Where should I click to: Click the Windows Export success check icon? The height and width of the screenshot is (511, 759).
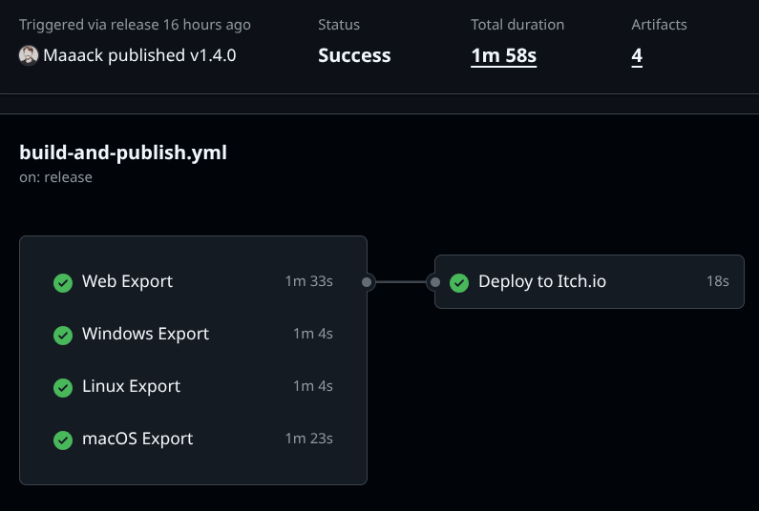click(x=63, y=335)
